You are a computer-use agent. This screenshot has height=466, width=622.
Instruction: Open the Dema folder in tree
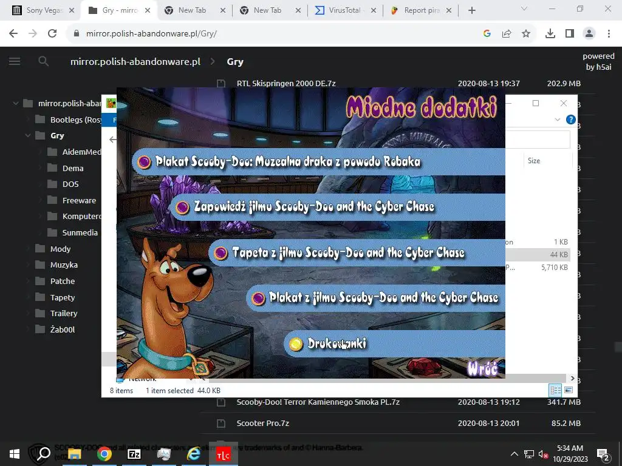coord(73,169)
